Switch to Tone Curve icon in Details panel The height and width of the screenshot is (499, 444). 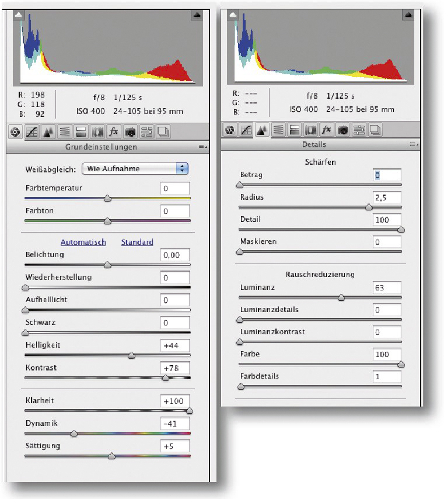246,130
